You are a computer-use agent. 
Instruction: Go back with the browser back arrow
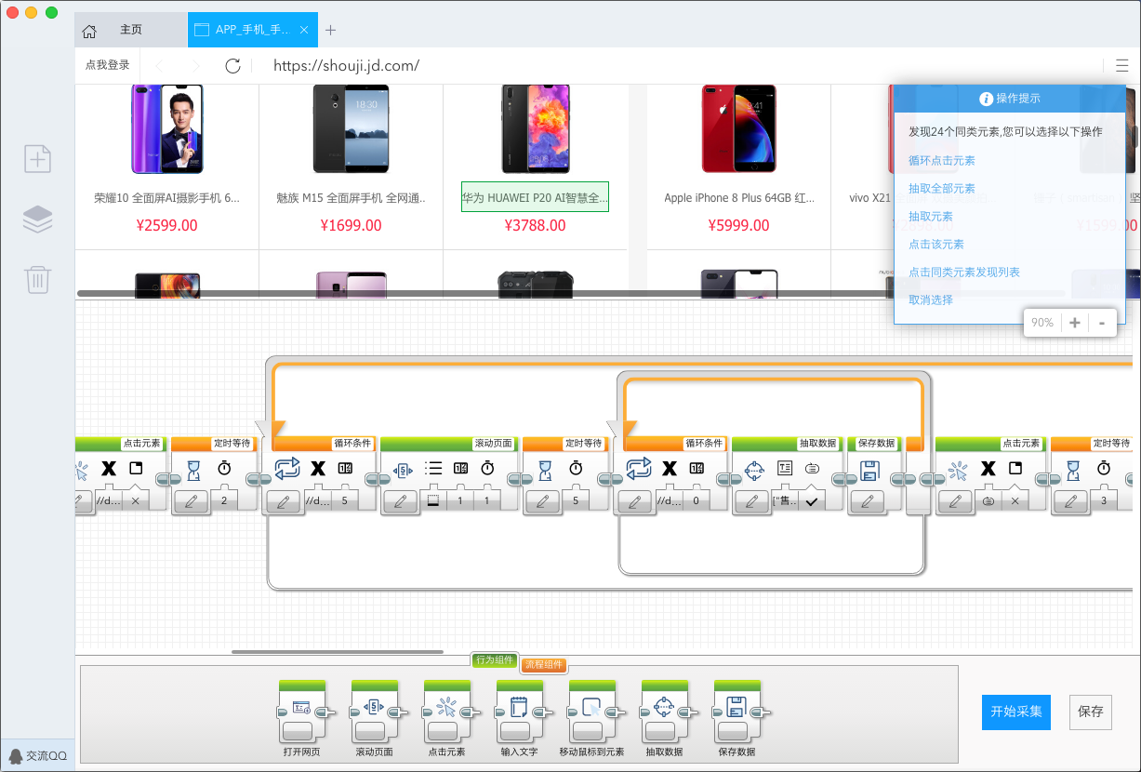pyautogui.click(x=159, y=65)
